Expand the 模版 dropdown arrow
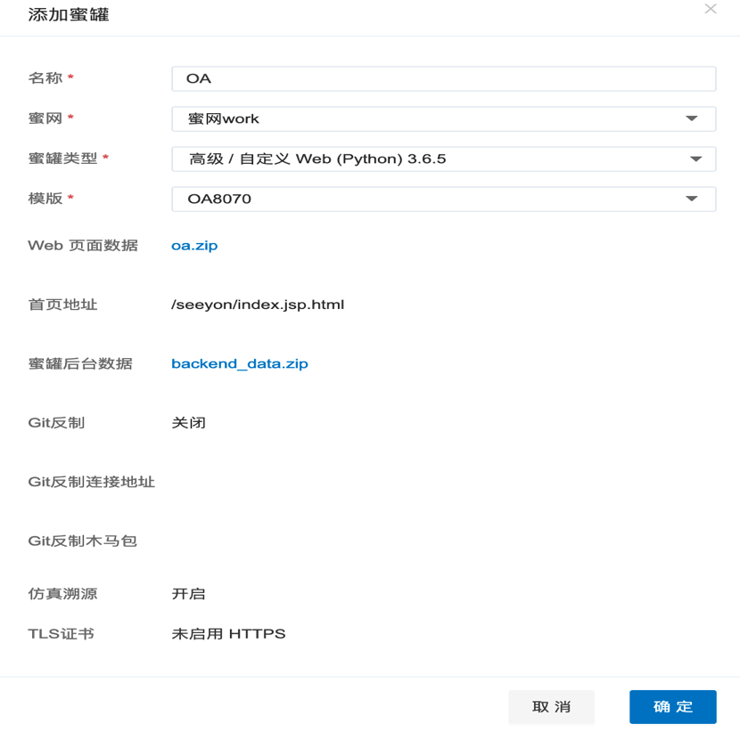The width and height of the screenshot is (740, 732). [691, 199]
